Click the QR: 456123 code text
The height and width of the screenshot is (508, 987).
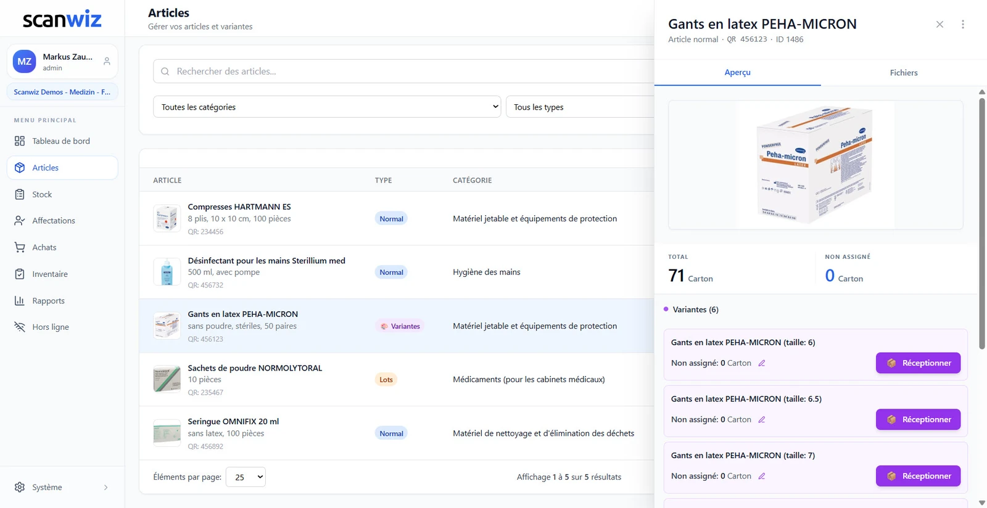205,339
